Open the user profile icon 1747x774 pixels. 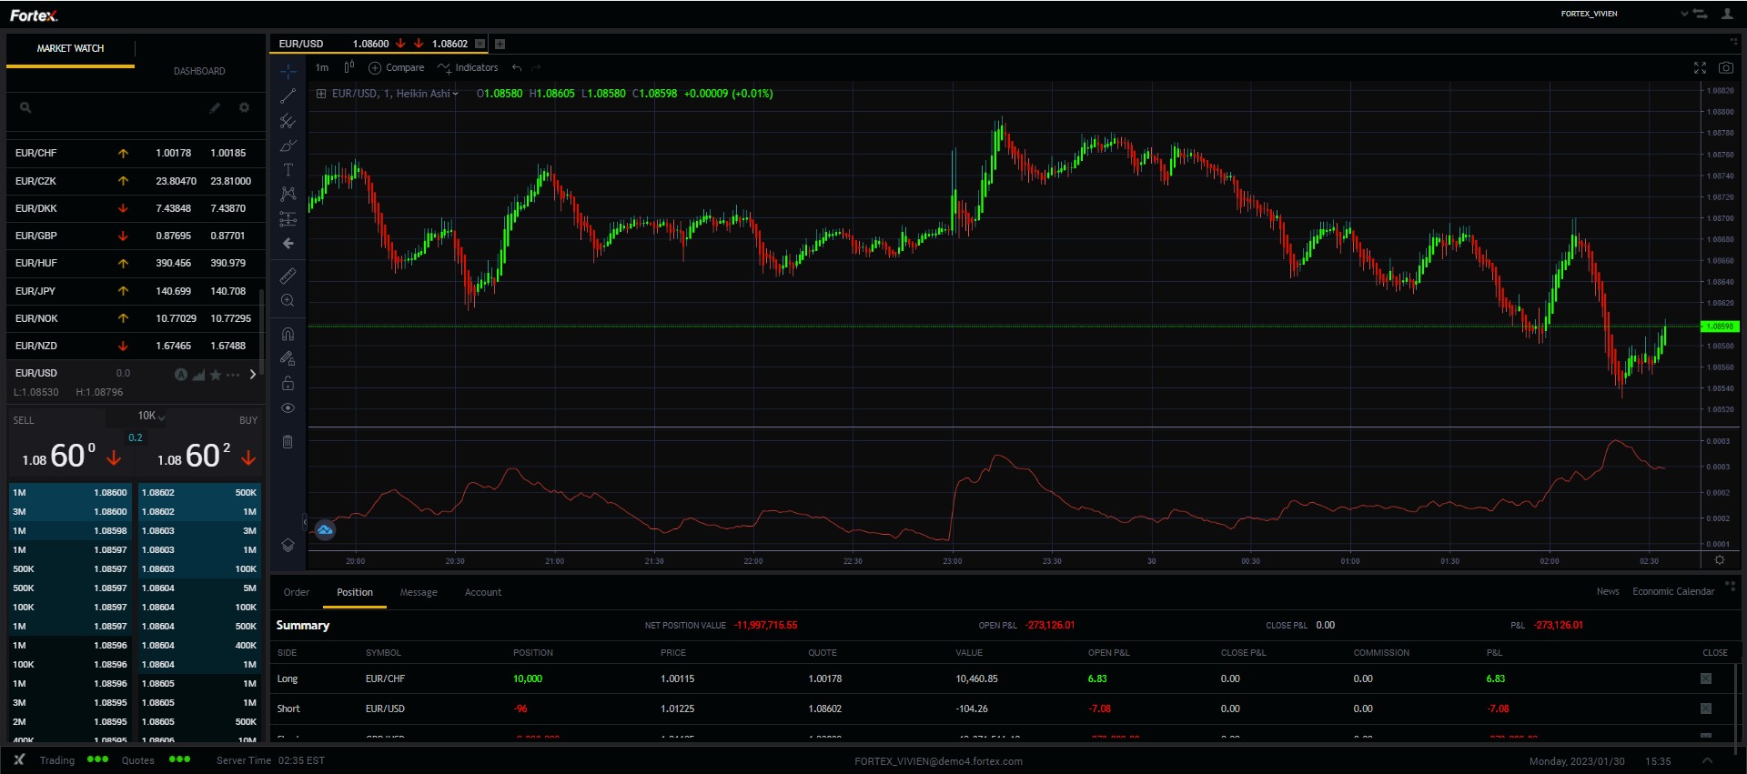coord(1727,14)
